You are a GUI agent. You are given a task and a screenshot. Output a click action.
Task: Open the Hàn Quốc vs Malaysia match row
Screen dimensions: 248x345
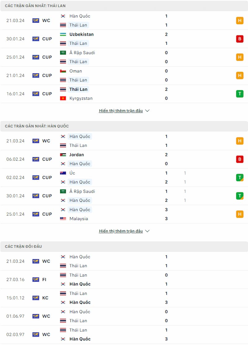click(x=124, y=214)
